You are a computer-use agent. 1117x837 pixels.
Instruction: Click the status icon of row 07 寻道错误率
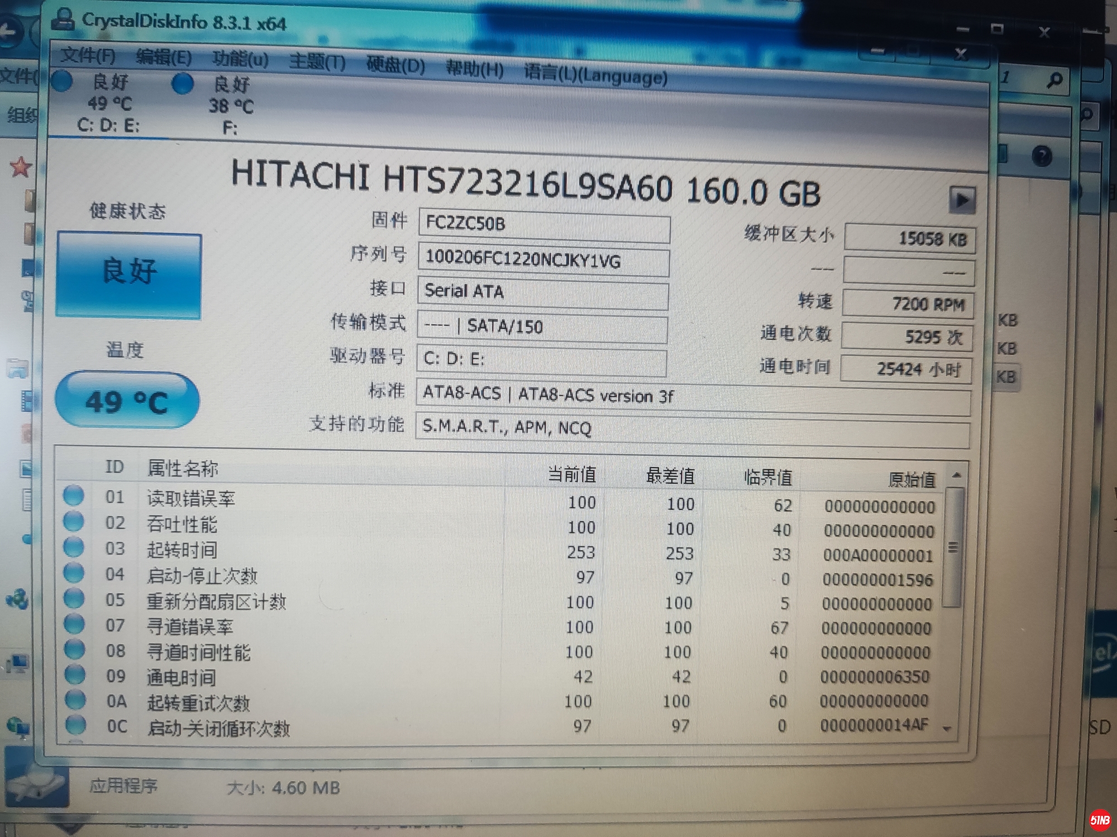[x=75, y=624]
